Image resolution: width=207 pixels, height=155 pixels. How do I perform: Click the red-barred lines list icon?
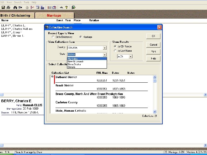pos(49,7)
